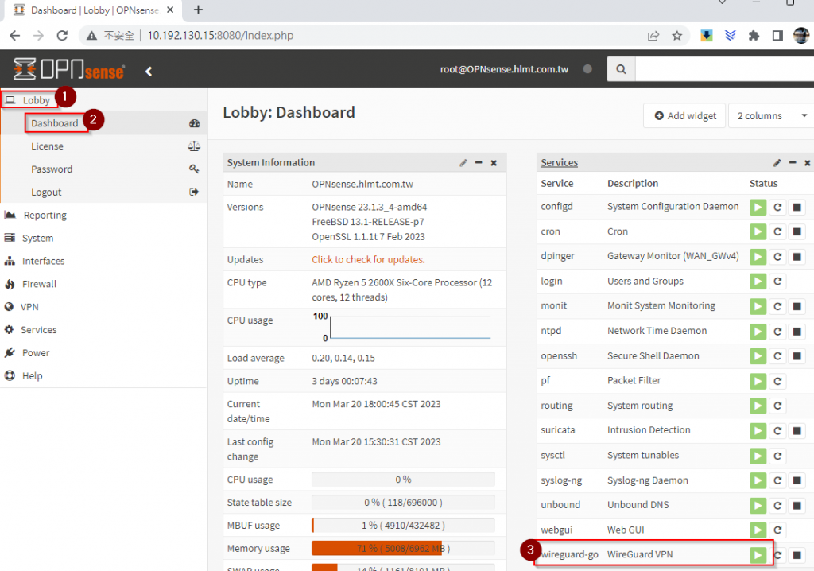Click the OPNsense logo

(69, 69)
